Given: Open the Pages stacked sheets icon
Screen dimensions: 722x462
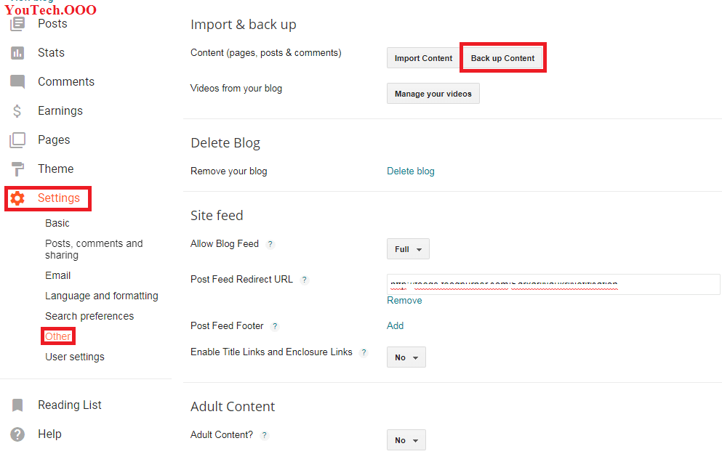Looking at the screenshot, I should click(17, 140).
